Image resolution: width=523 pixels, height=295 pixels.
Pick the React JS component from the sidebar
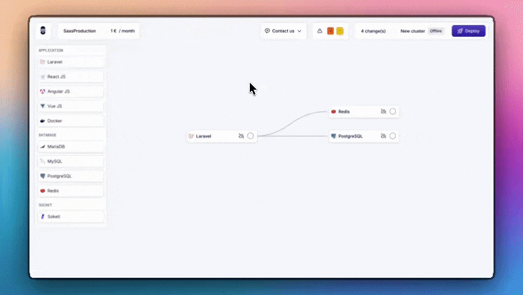coord(70,77)
